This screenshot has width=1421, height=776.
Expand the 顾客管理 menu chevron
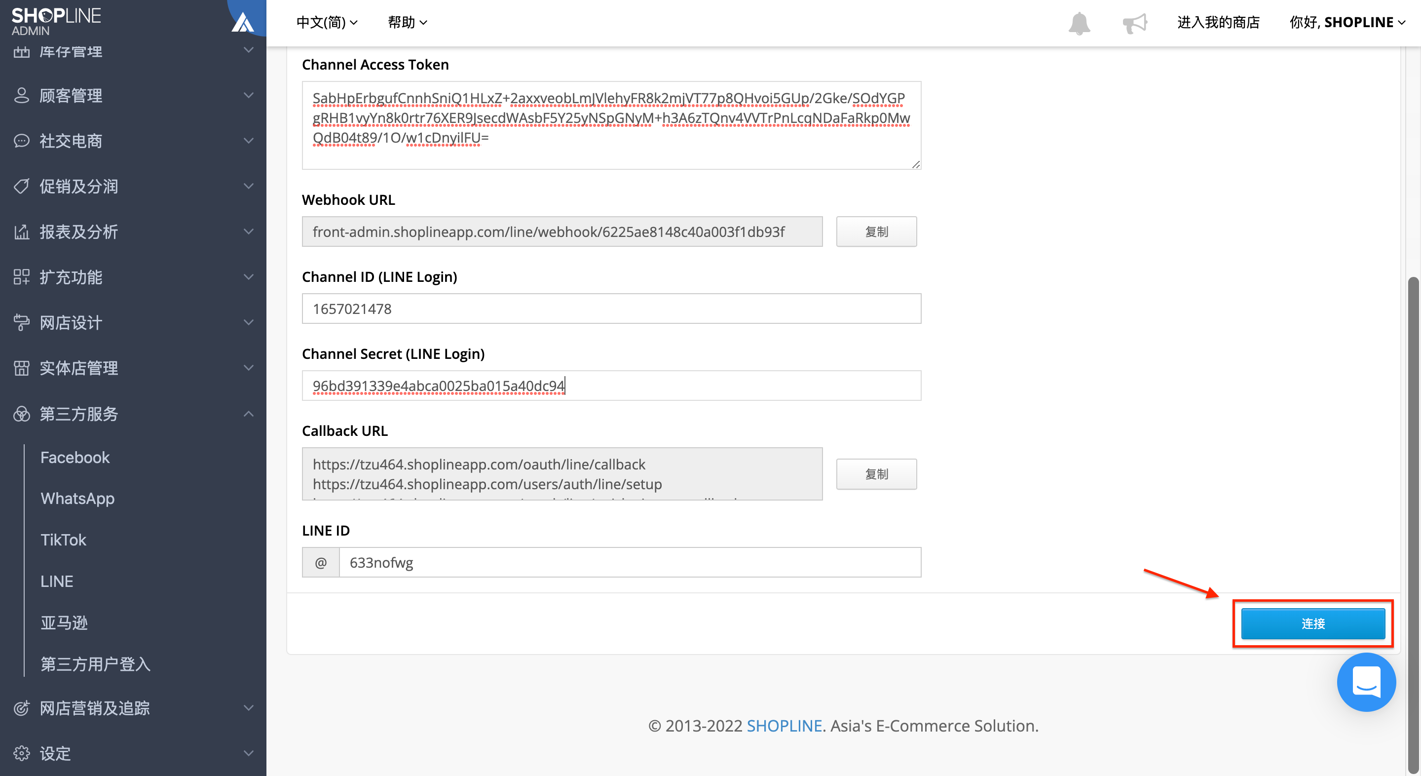coord(249,95)
